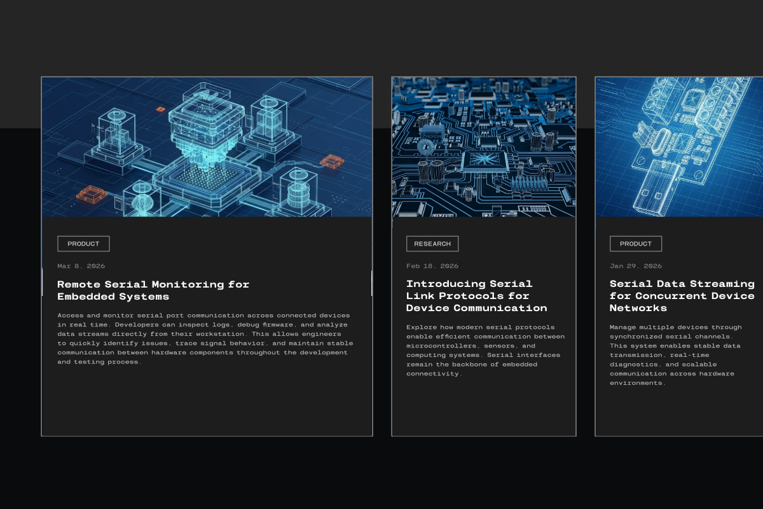Image resolution: width=763 pixels, height=509 pixels.
Task: Click empty space under Serial Data Streaming text
Action: click(679, 412)
